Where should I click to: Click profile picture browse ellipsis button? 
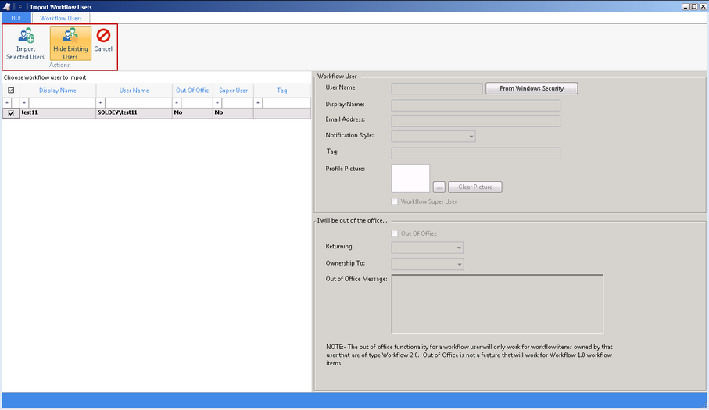(x=439, y=187)
